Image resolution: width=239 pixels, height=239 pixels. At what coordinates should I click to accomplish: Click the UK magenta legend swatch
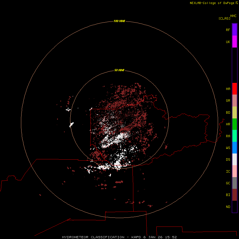click(234, 42)
